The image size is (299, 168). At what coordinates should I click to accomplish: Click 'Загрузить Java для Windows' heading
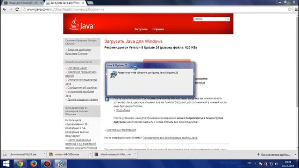[133, 42]
